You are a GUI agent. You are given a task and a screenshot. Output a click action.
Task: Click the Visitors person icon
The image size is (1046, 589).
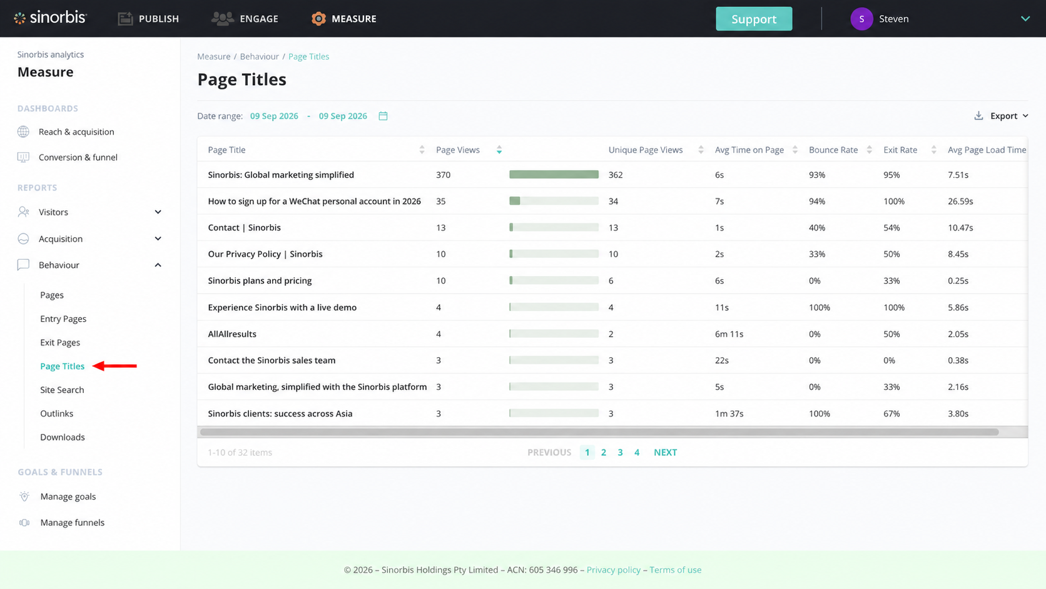coord(24,212)
